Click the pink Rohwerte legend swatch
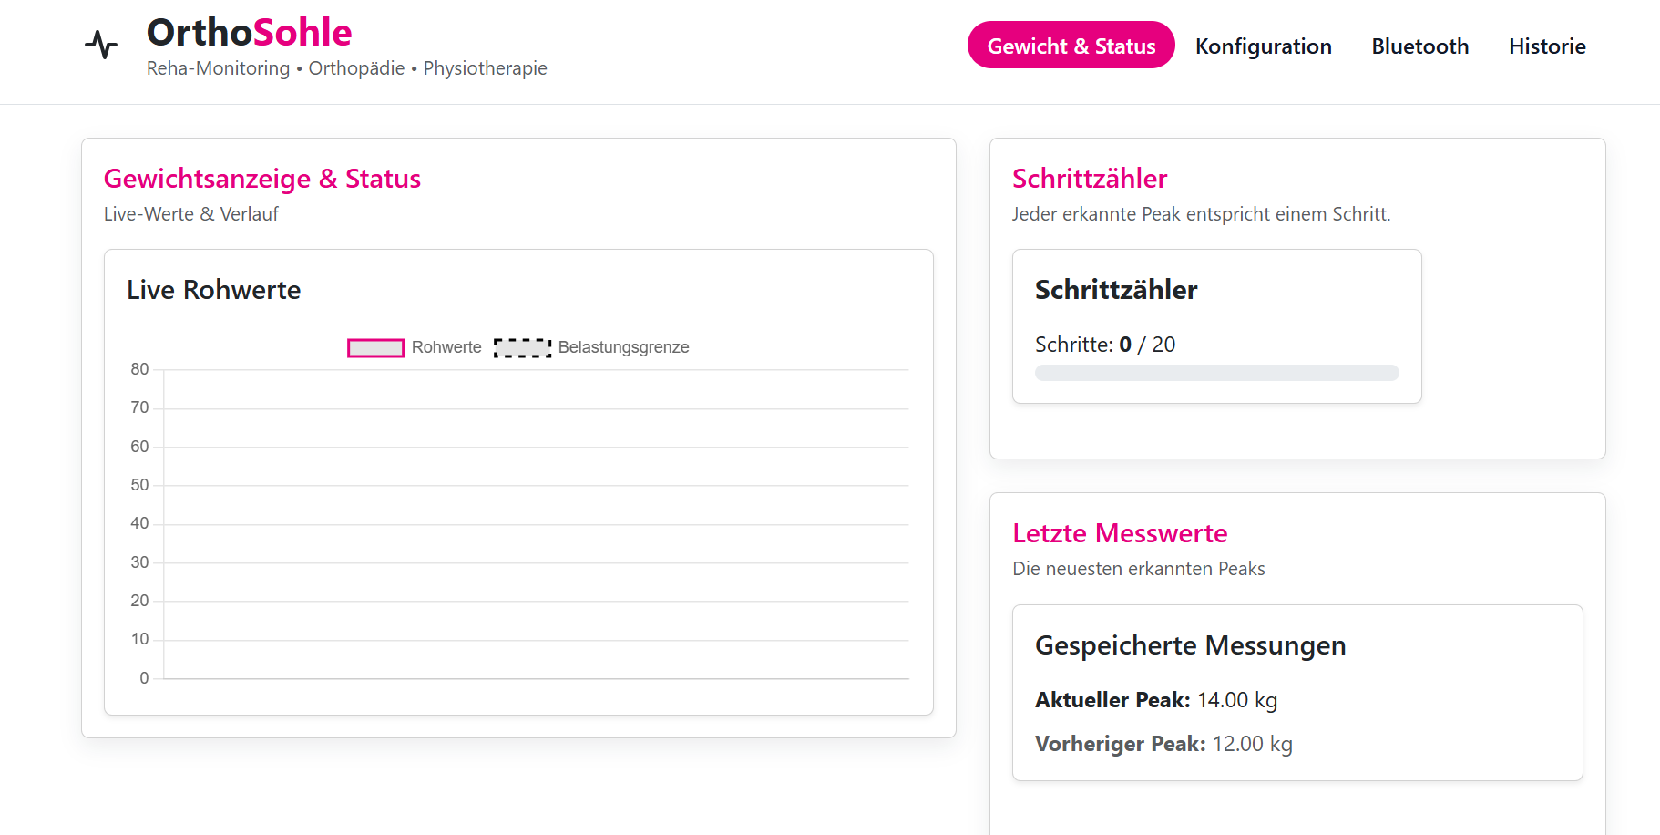This screenshot has height=835, width=1660. point(375,348)
